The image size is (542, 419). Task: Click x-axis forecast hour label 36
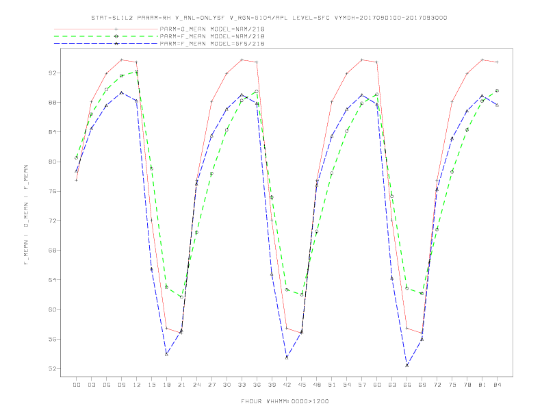click(257, 385)
